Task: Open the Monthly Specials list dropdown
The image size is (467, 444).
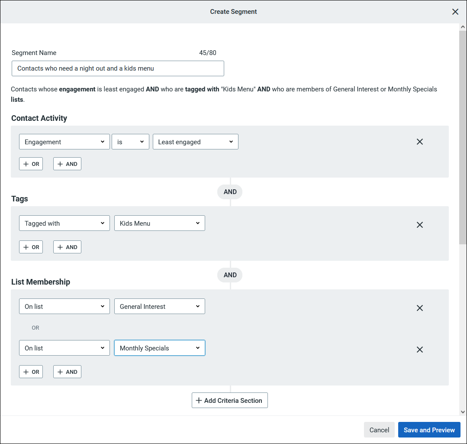Action: click(160, 348)
